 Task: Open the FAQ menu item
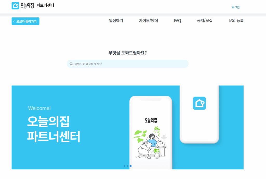point(177,21)
